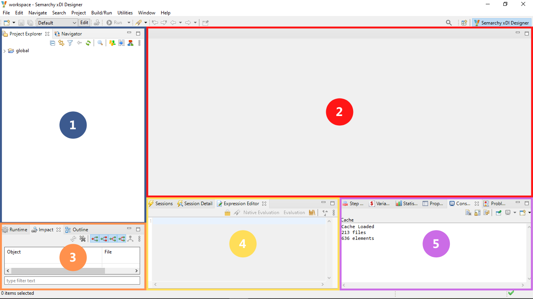Click the green refresh arrows icon
The image size is (533, 299).
88,43
